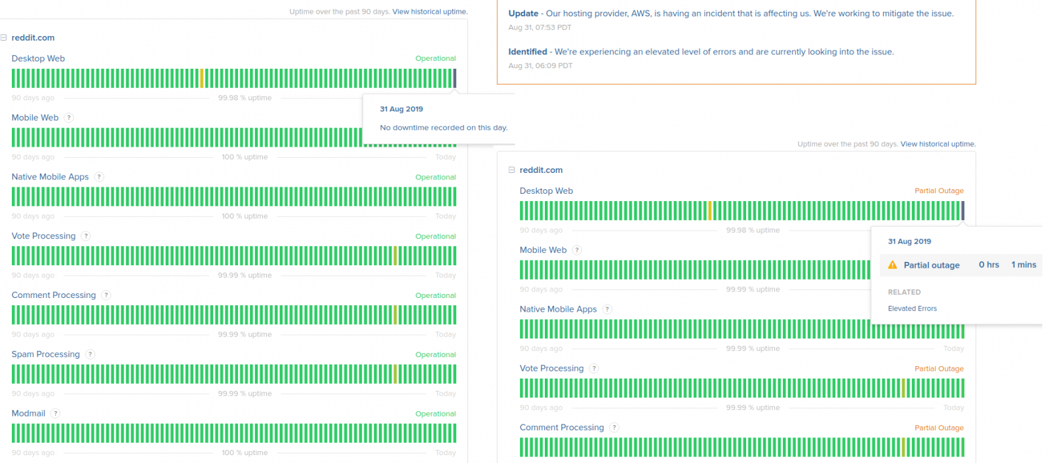Open help icon beside Native Mobile Apps, left page
1049x463 pixels.
pyautogui.click(x=99, y=177)
